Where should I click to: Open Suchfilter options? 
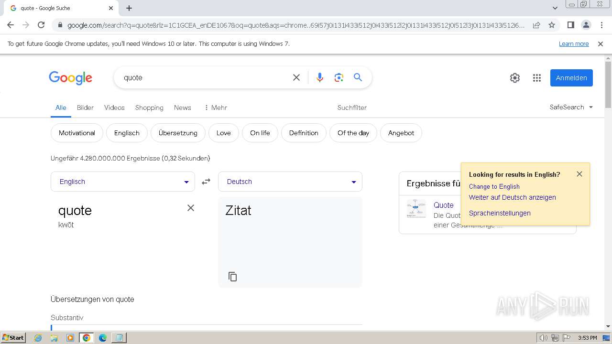[x=352, y=107]
